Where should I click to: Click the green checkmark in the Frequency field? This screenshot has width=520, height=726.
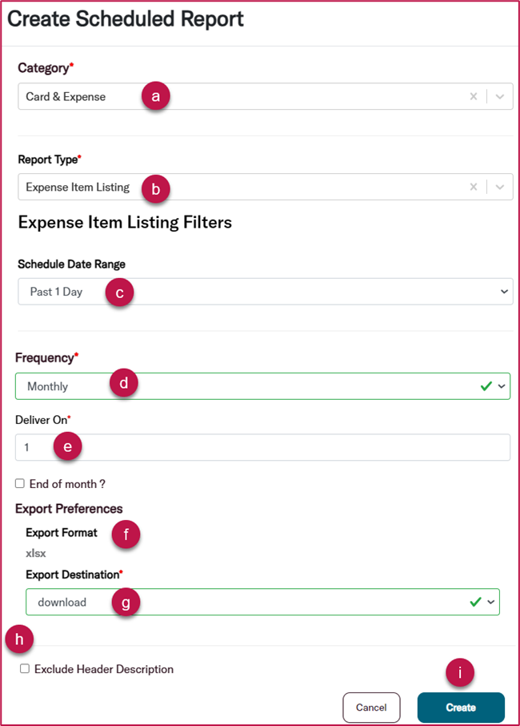coord(485,385)
